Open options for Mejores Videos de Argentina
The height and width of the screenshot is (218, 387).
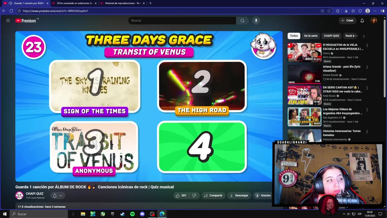(x=367, y=110)
